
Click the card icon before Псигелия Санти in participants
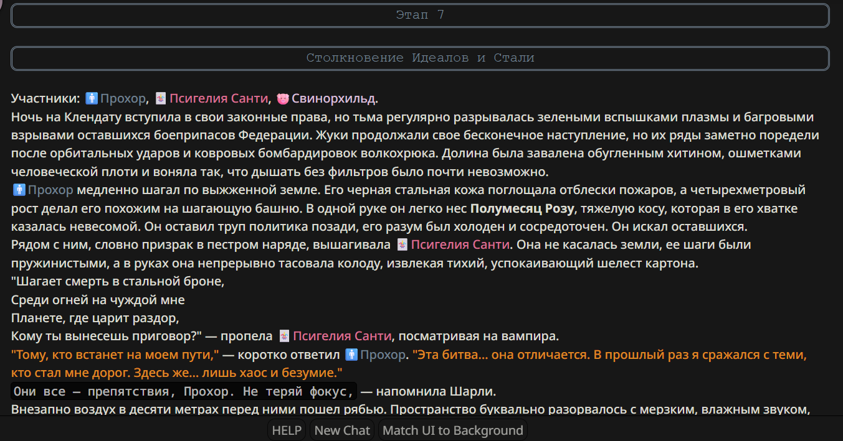point(161,98)
